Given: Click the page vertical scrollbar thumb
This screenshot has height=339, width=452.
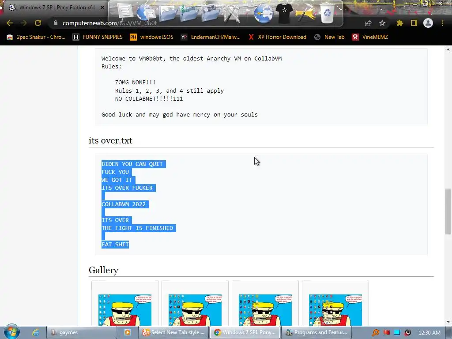Looking at the screenshot, I should (448, 211).
